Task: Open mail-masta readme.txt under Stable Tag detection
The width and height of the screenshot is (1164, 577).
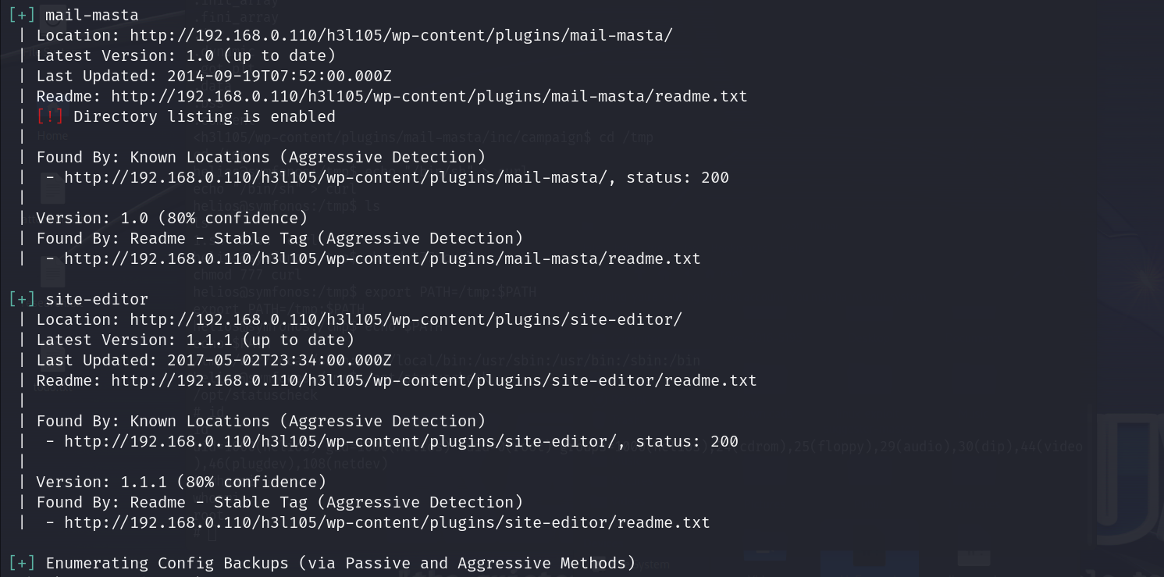Action: 383,258
